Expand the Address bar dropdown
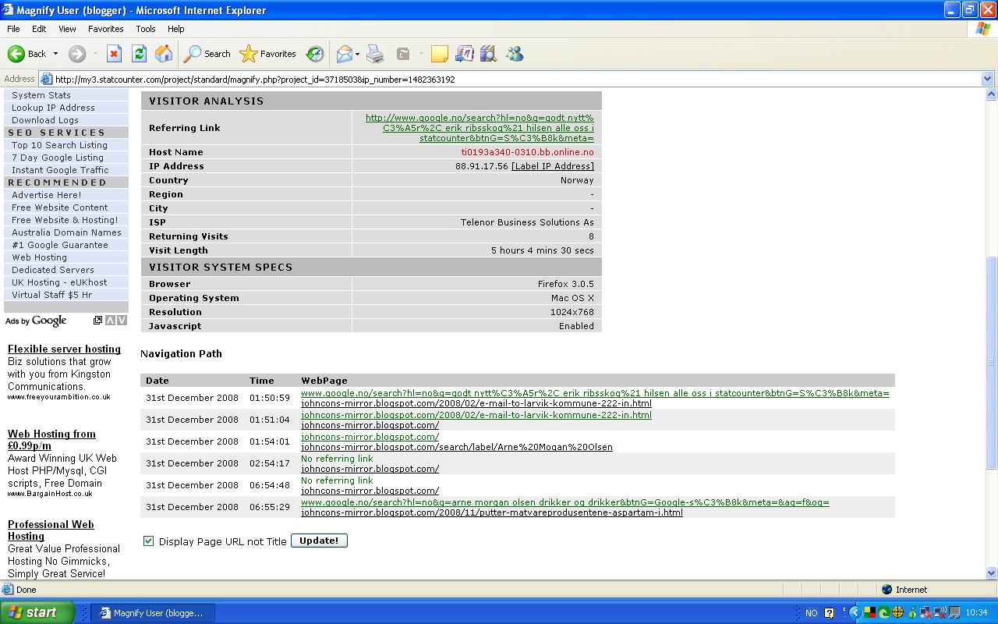Viewport: 998px width, 624px height. coord(987,79)
